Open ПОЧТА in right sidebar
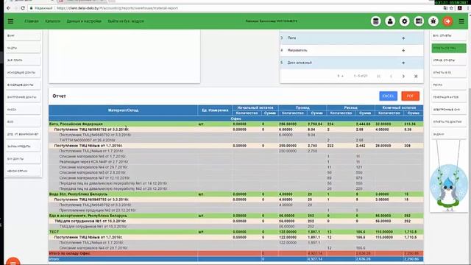Screen dimensions: 471x265 coord(449,85)
